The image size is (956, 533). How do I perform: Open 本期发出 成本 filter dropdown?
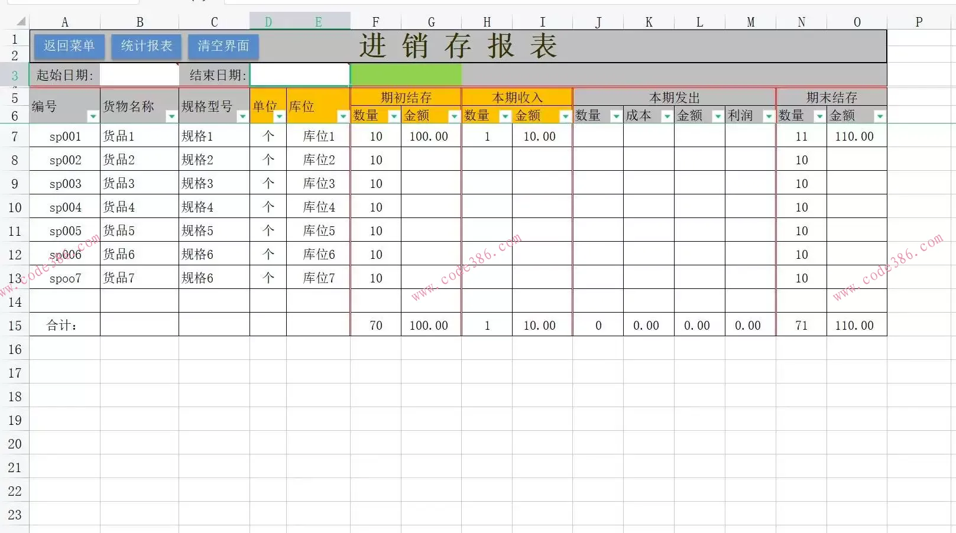(667, 116)
